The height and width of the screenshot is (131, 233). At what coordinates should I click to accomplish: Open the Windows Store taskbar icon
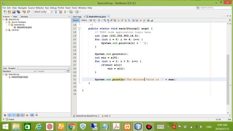point(27,127)
